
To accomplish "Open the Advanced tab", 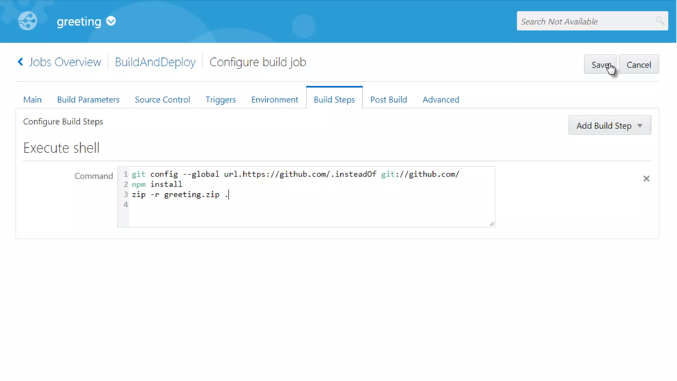I will click(x=441, y=100).
